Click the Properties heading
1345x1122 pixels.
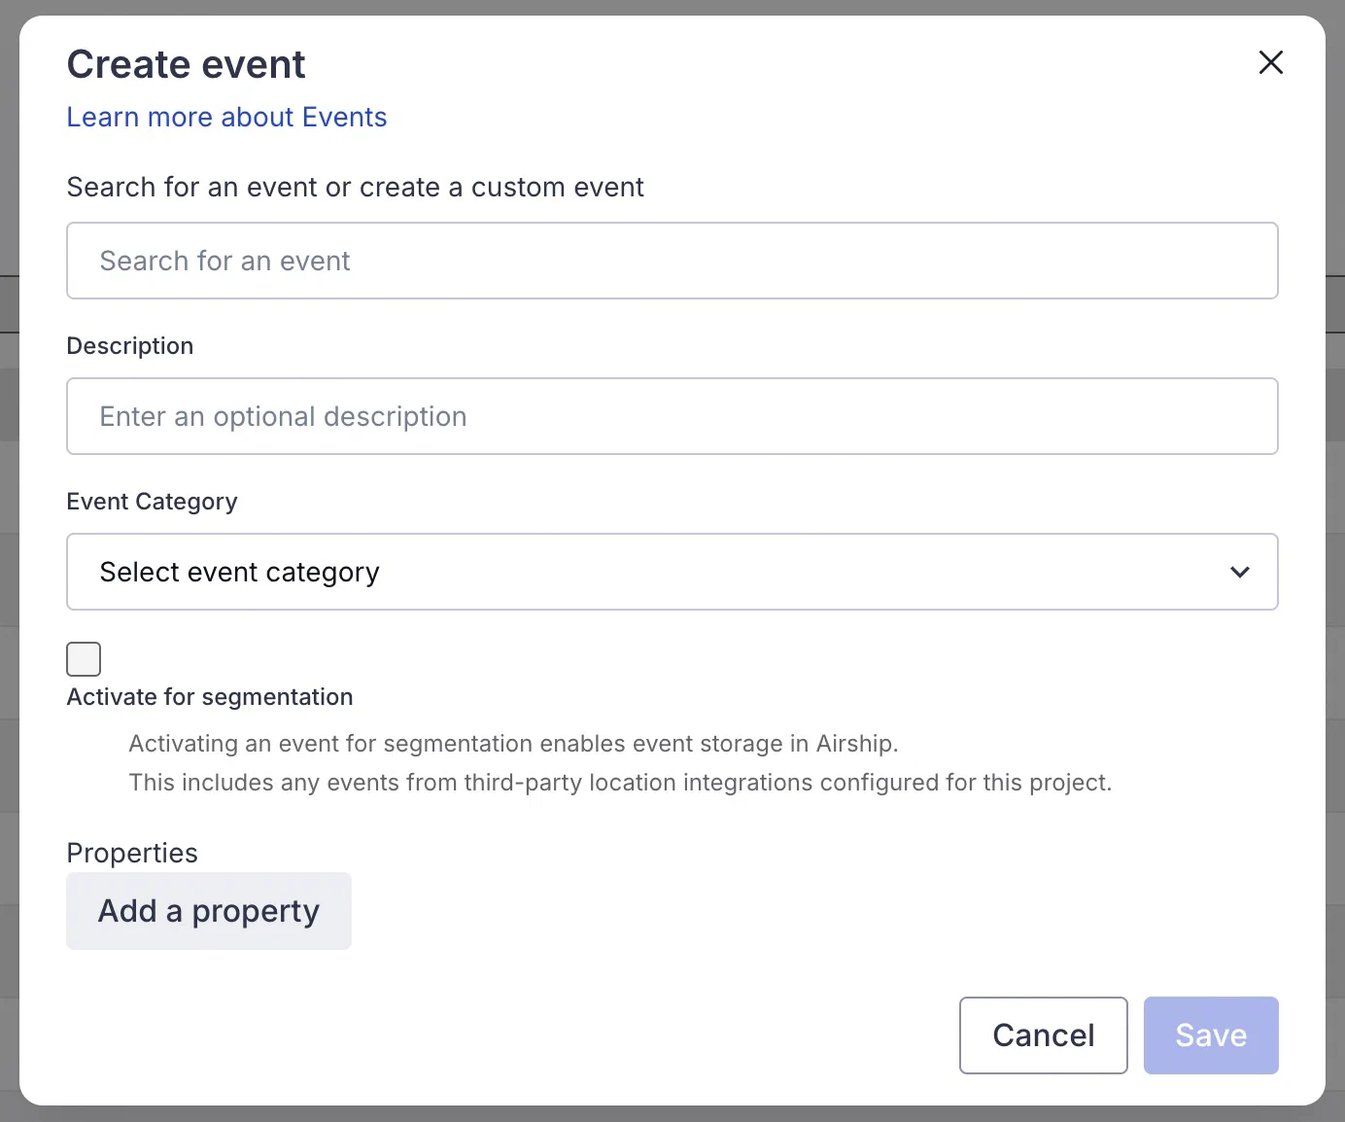click(132, 853)
